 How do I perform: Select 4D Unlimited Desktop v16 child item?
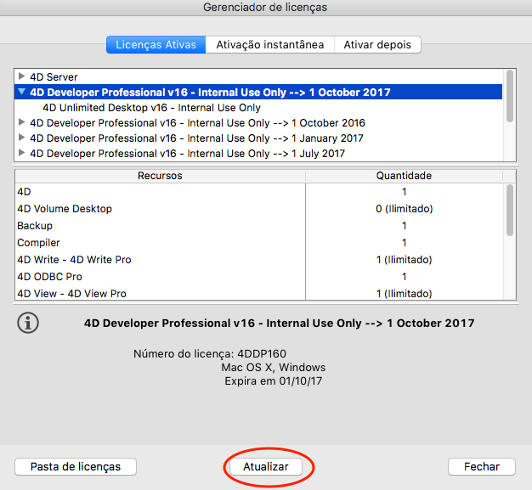[x=151, y=108]
